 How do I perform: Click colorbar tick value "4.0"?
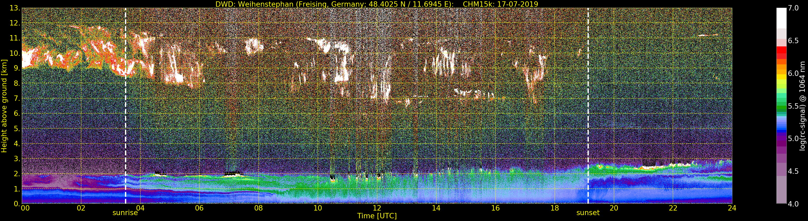click(x=793, y=204)
